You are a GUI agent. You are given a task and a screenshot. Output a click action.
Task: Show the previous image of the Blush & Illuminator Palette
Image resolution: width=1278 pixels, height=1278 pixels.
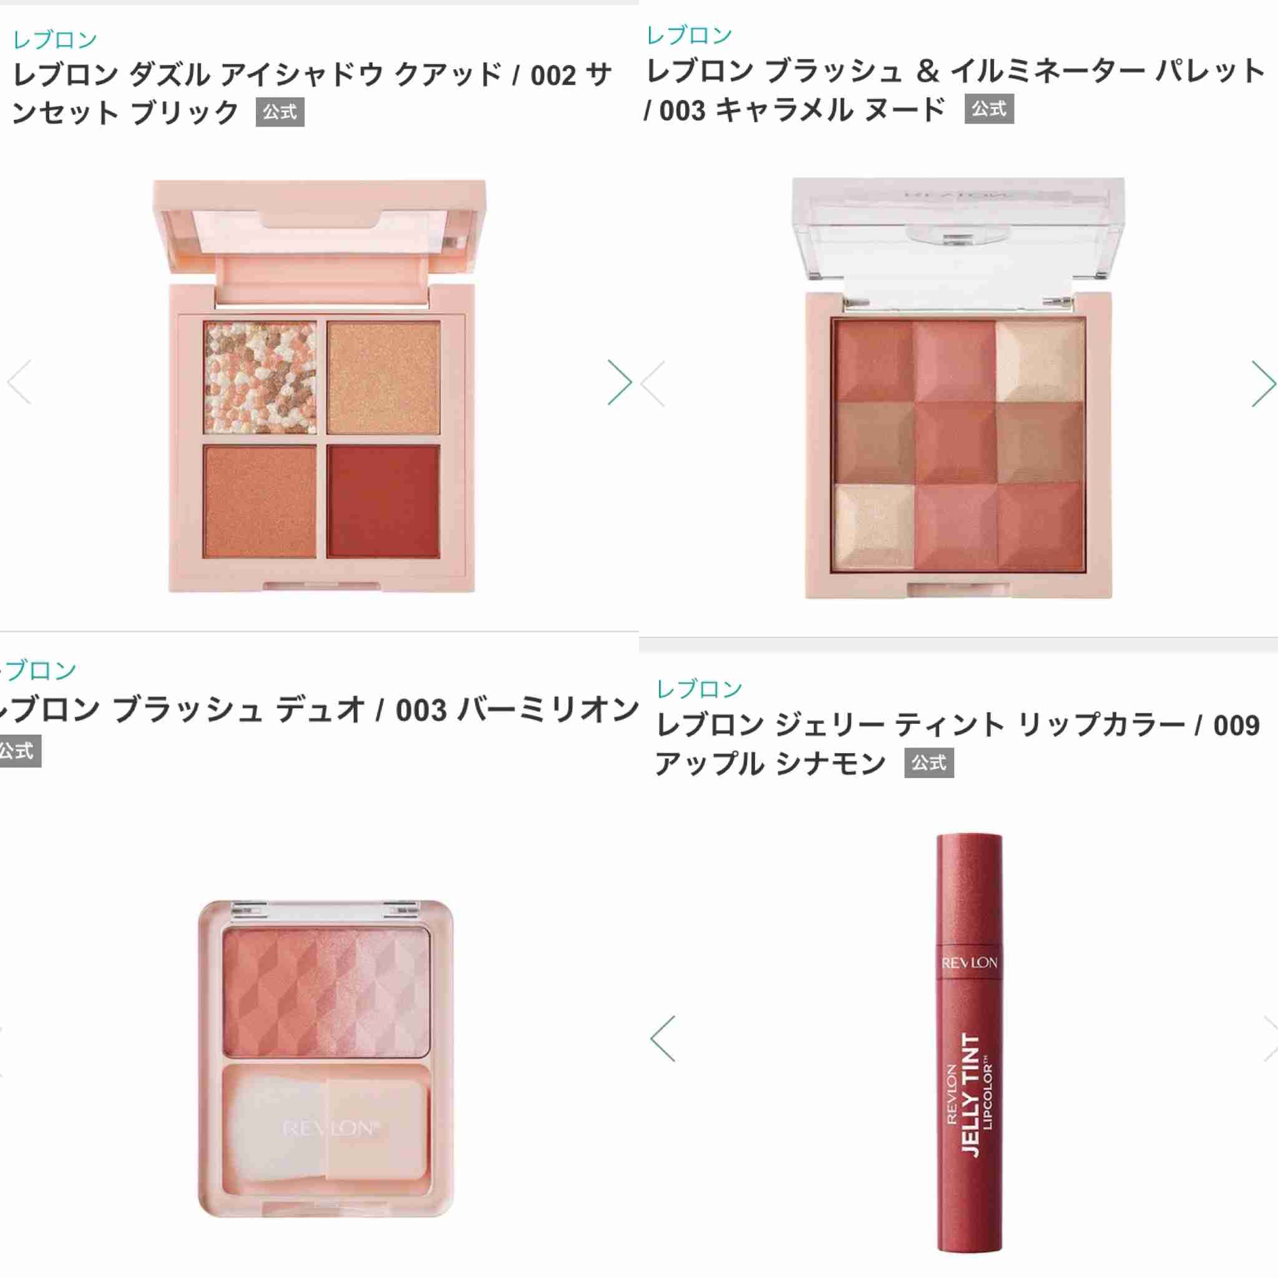tap(653, 384)
